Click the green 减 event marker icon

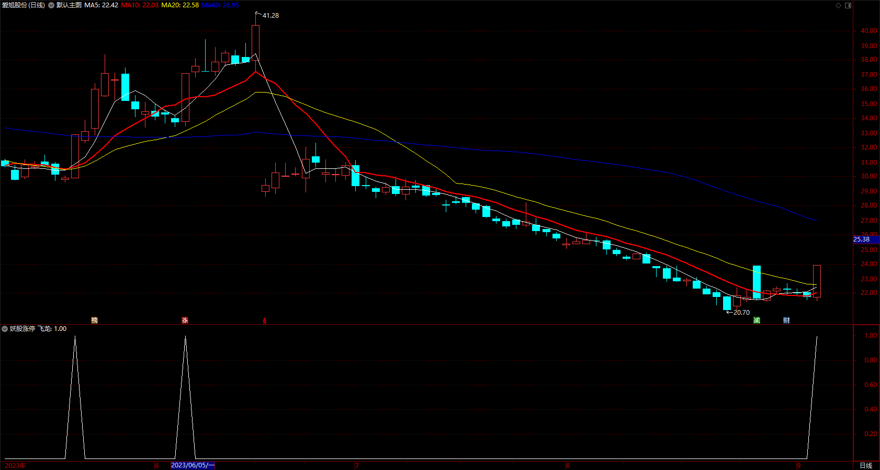coord(757,320)
